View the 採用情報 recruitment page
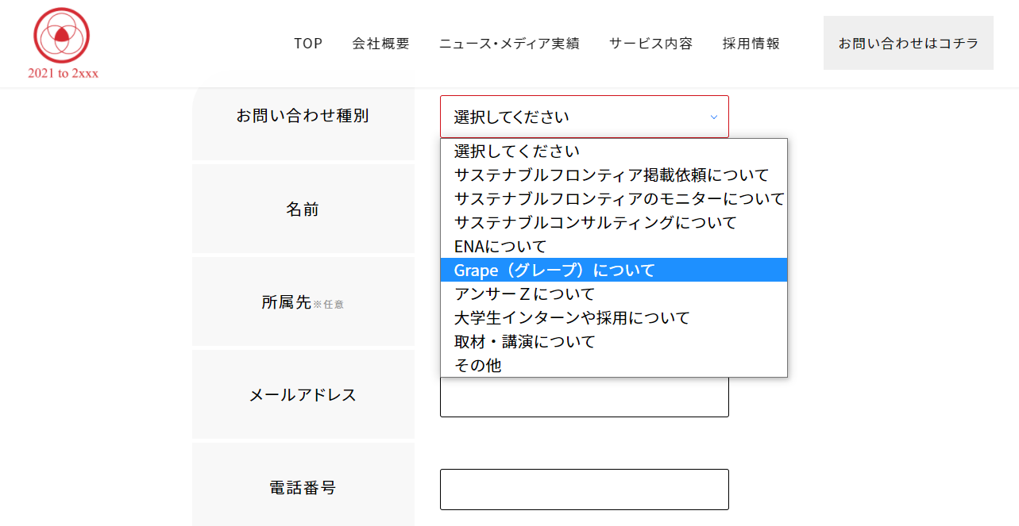This screenshot has width=1019, height=526. click(x=751, y=44)
